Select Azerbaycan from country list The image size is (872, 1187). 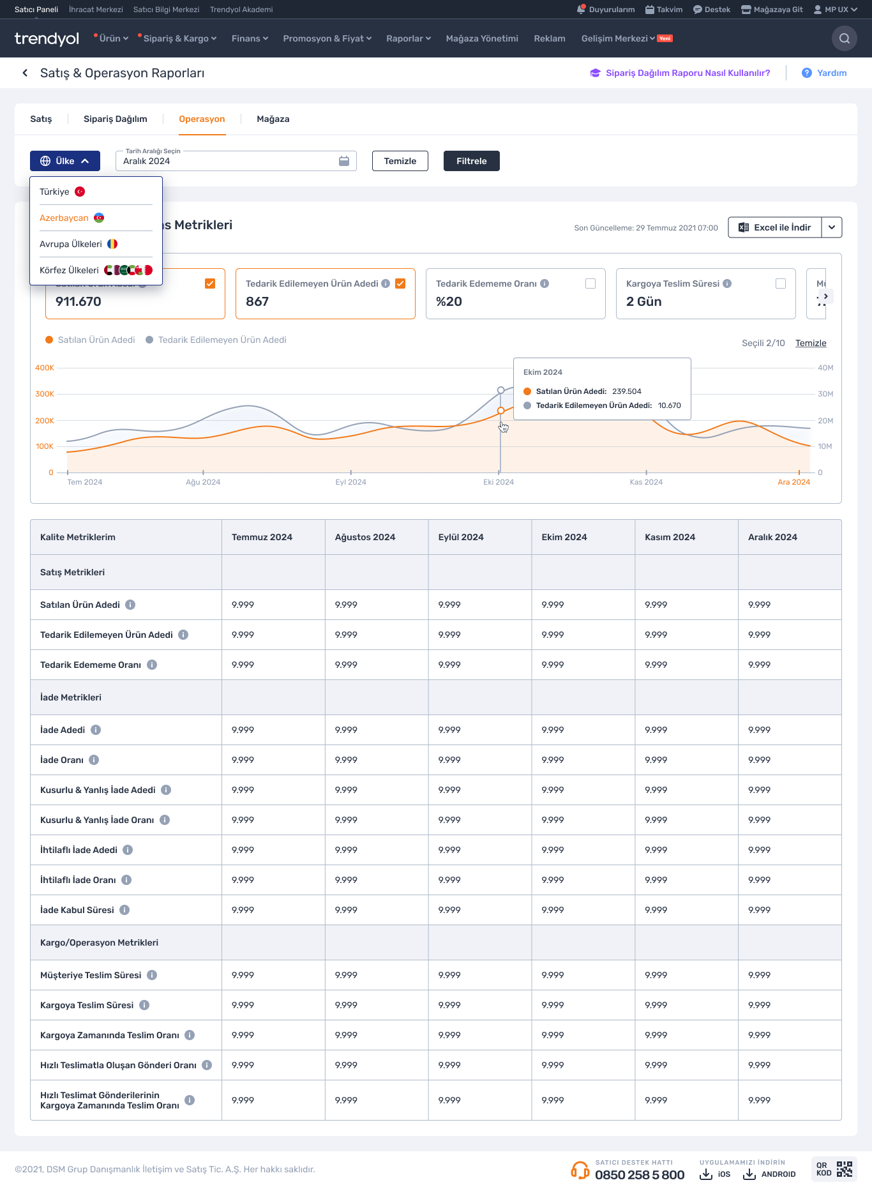click(x=64, y=218)
